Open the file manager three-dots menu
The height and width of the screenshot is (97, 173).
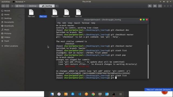click(160, 6)
